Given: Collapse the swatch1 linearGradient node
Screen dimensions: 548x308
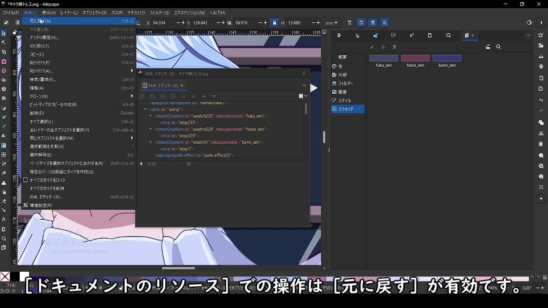Looking at the screenshot, I should [150, 142].
